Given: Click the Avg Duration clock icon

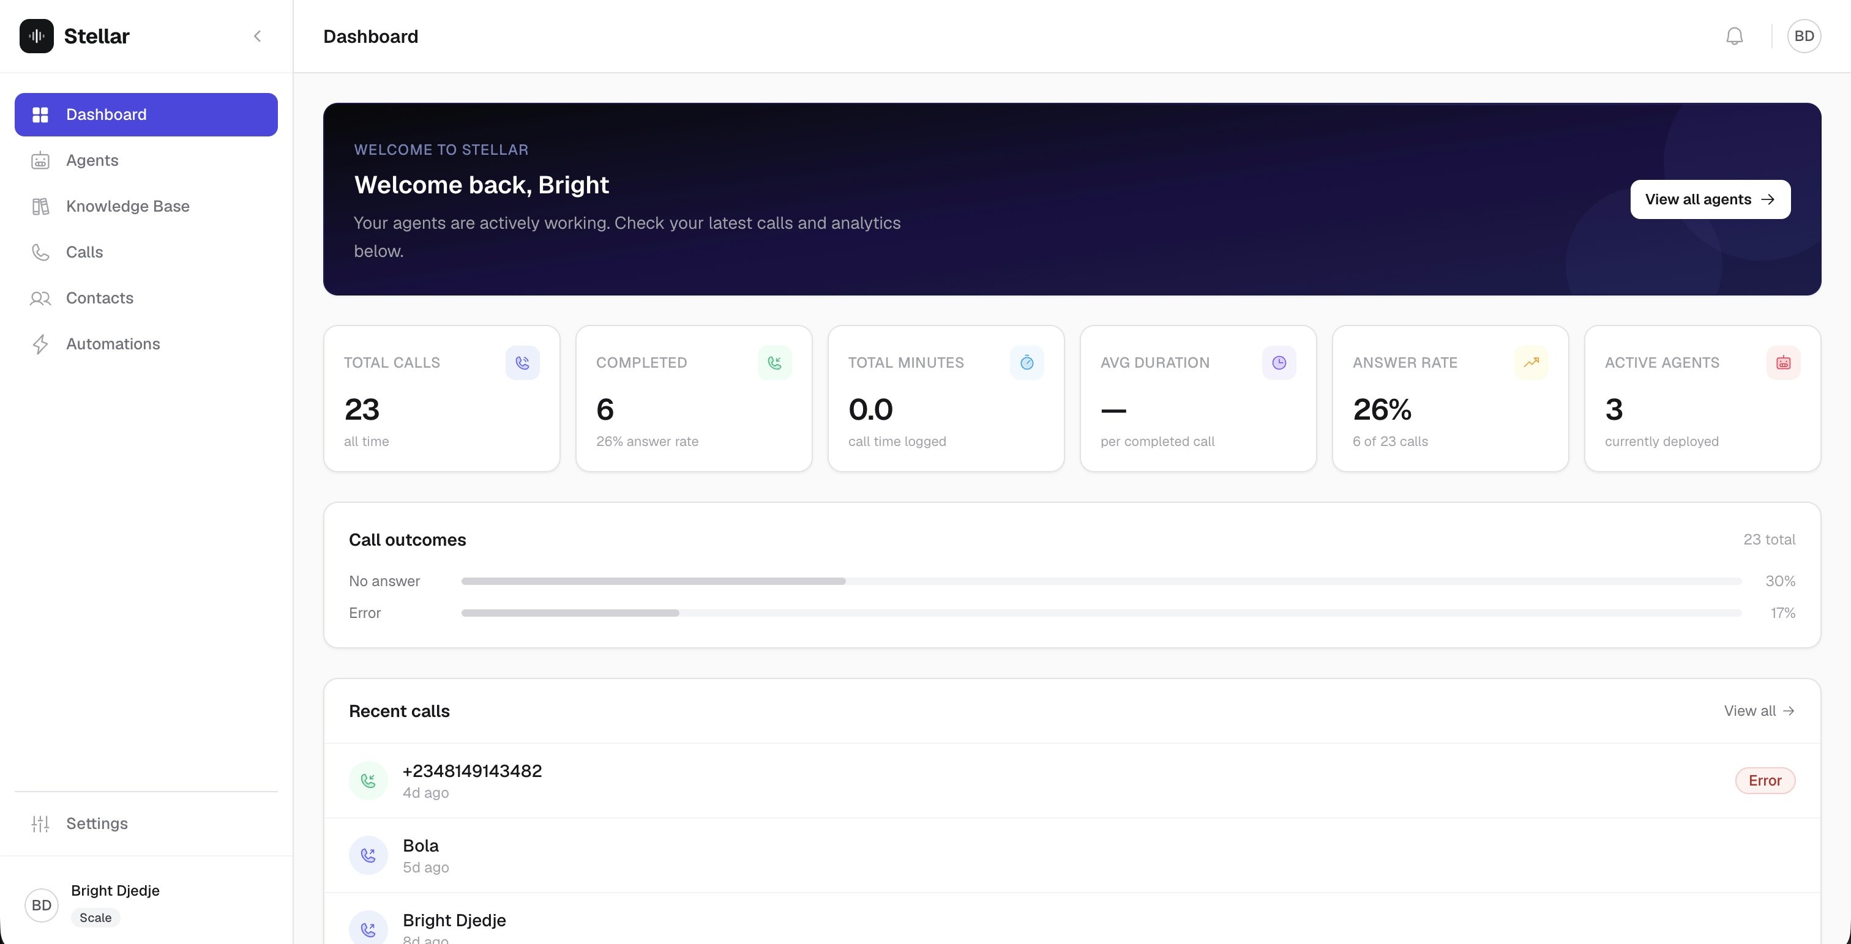Looking at the screenshot, I should tap(1279, 363).
